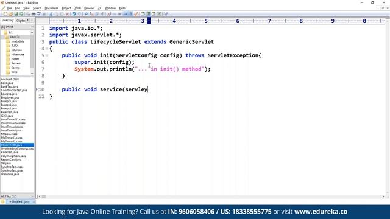Click the Save All toolbar icon
The height and width of the screenshot is (219, 390).
click(x=21, y=14)
